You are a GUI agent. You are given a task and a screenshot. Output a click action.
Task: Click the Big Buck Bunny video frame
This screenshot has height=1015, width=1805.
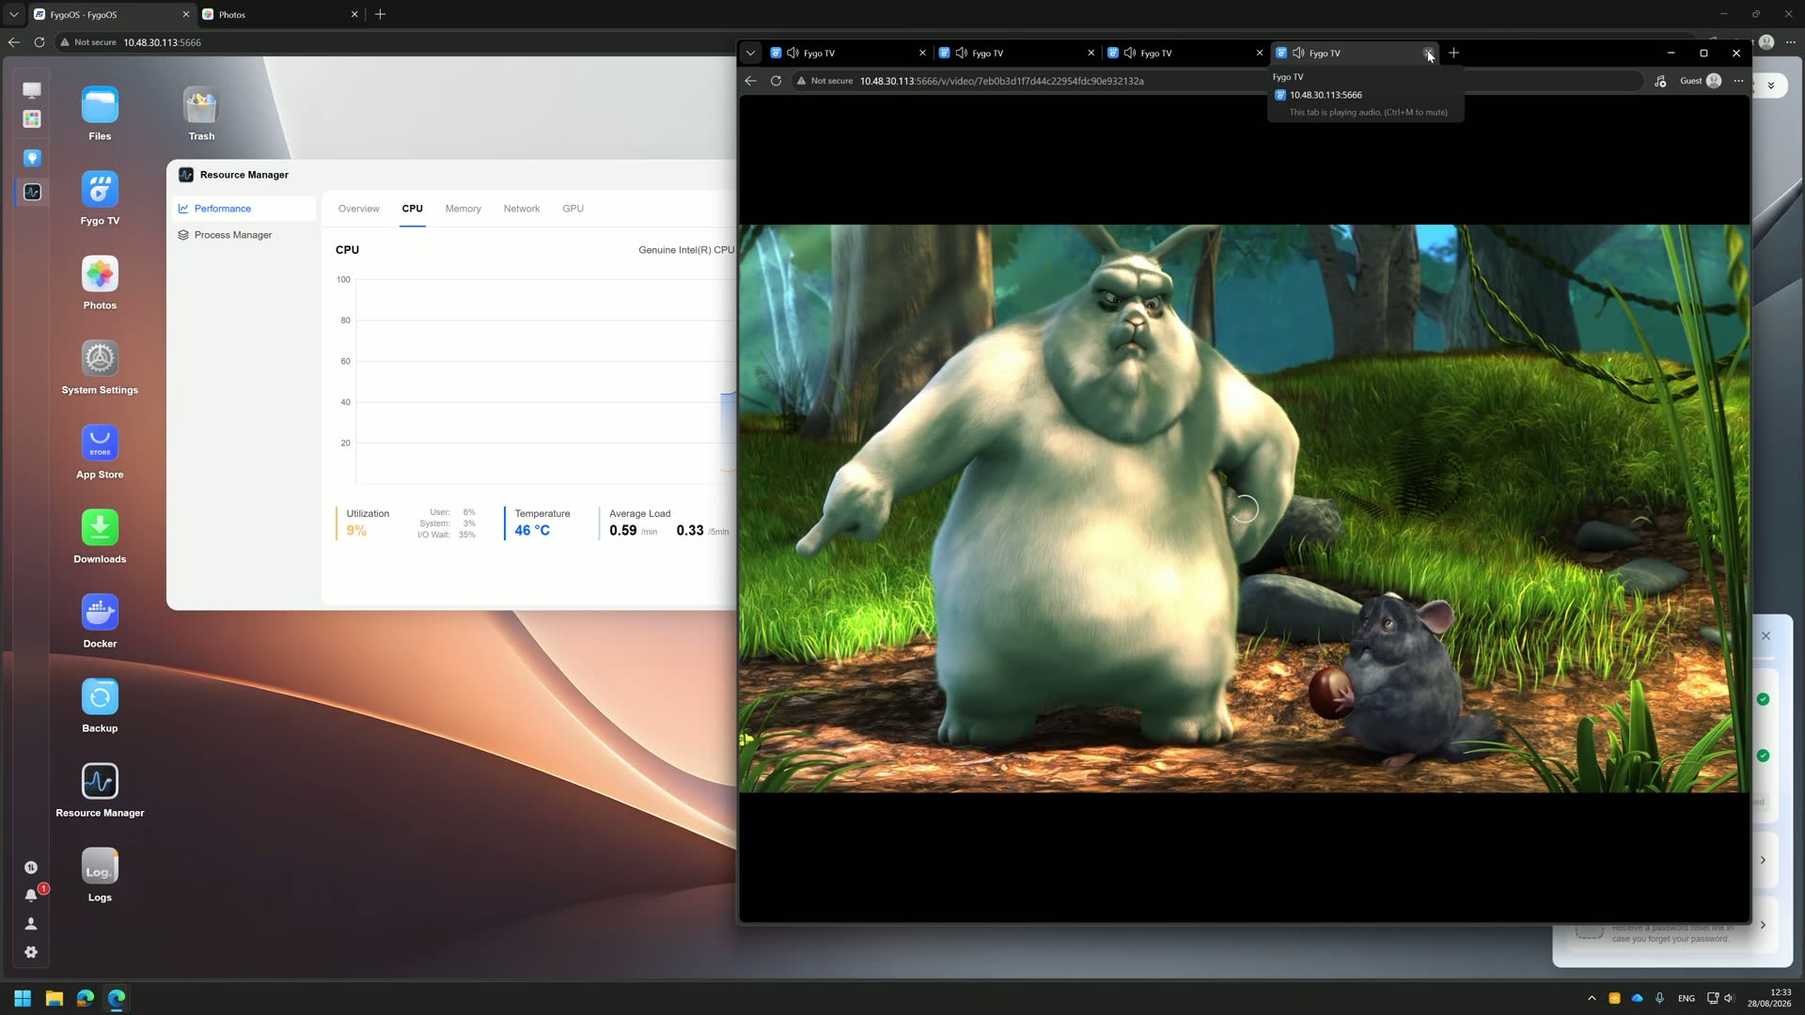tap(1244, 508)
